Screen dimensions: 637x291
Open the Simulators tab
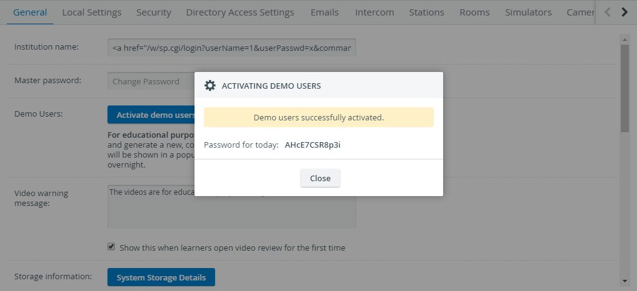tap(528, 12)
